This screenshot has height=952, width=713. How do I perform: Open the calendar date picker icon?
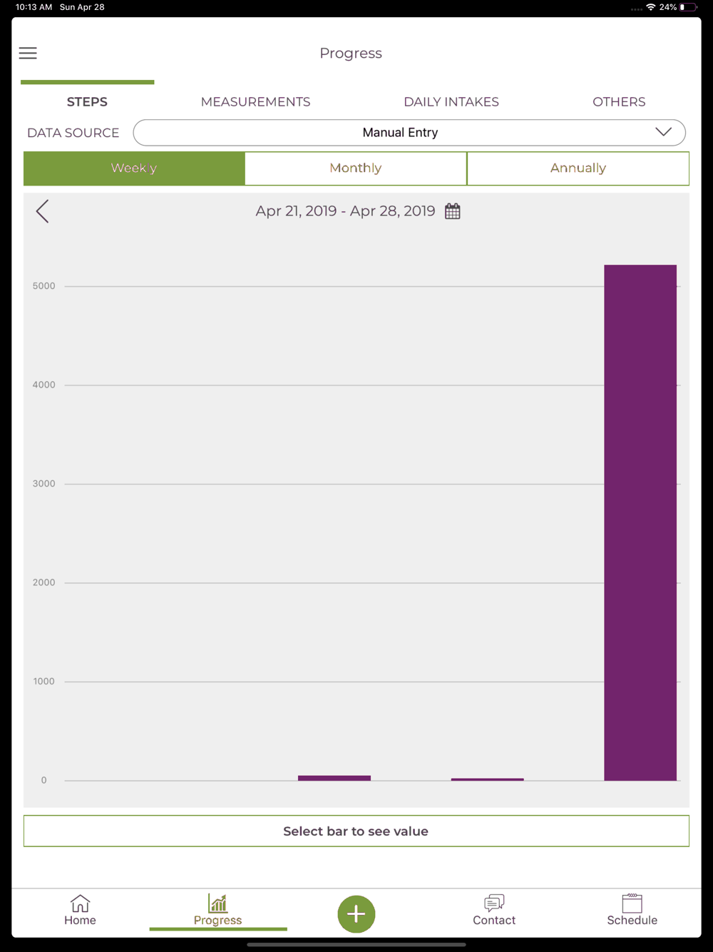tap(453, 211)
